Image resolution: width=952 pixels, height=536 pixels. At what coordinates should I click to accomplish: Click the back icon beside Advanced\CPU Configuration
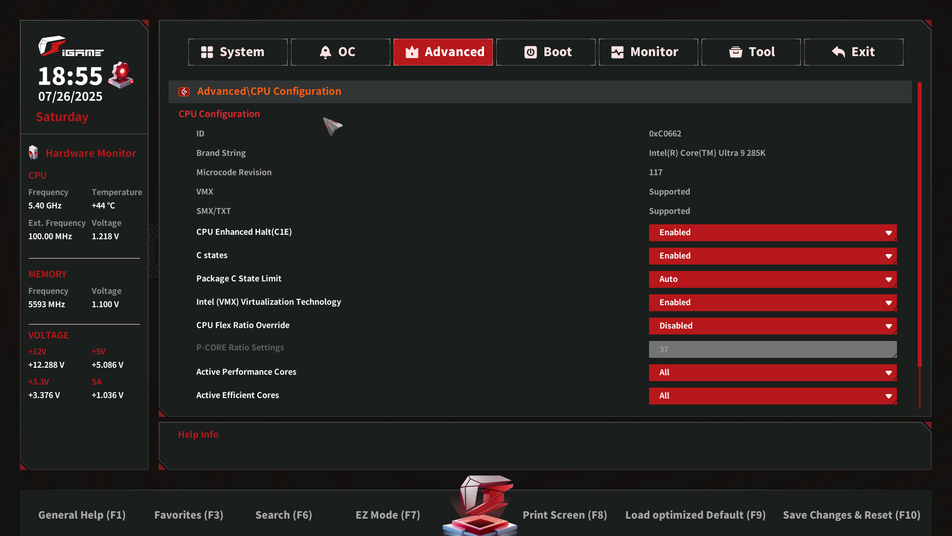pyautogui.click(x=184, y=92)
